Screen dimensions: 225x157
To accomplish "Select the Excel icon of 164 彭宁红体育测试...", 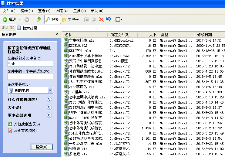I will (x=66, y=82).
